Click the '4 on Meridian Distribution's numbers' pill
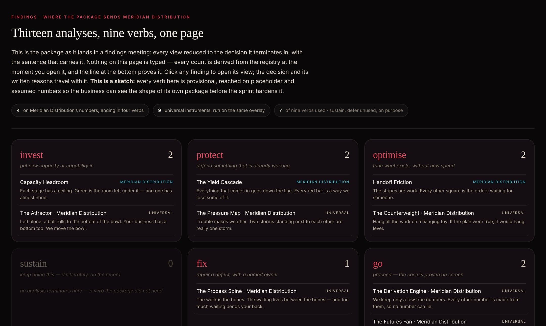The height and width of the screenshot is (326, 546). coord(80,110)
